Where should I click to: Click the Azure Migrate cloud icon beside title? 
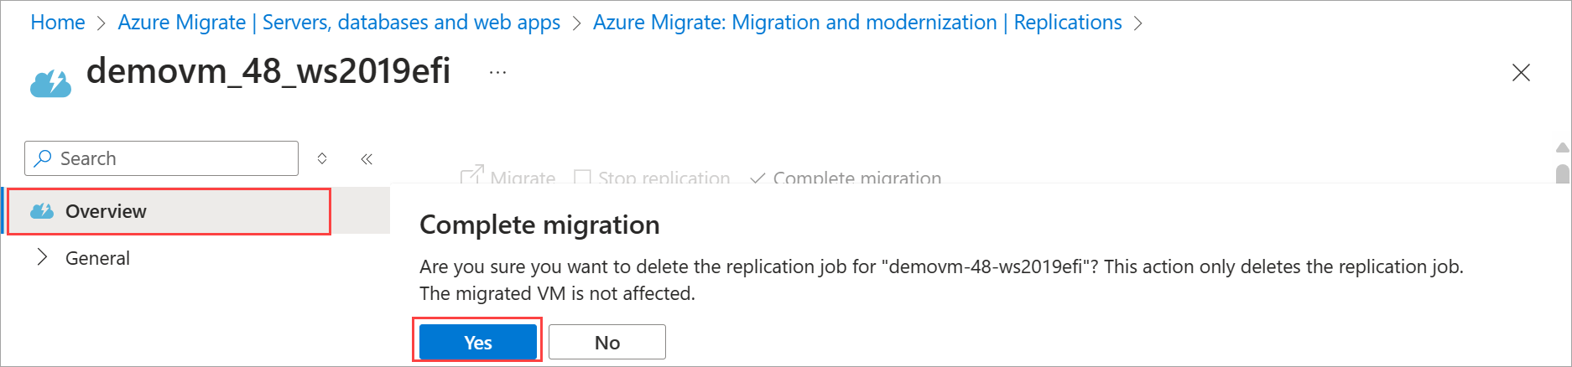(x=50, y=83)
